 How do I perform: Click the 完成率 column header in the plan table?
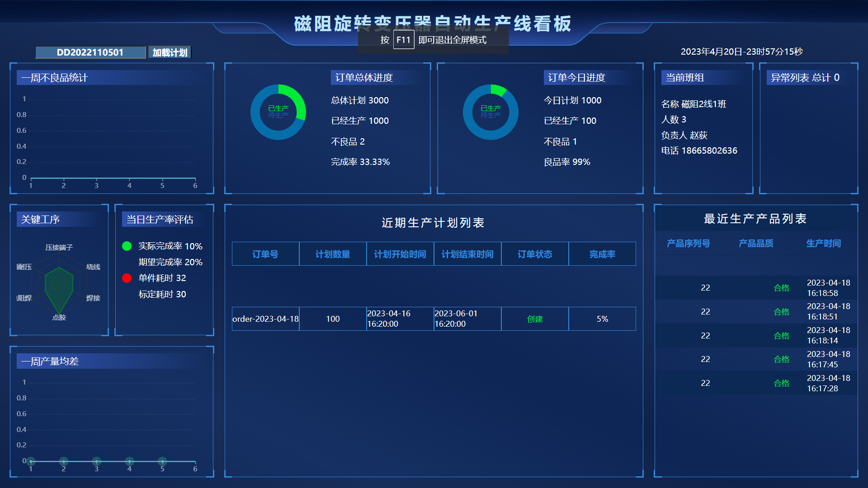(x=602, y=254)
